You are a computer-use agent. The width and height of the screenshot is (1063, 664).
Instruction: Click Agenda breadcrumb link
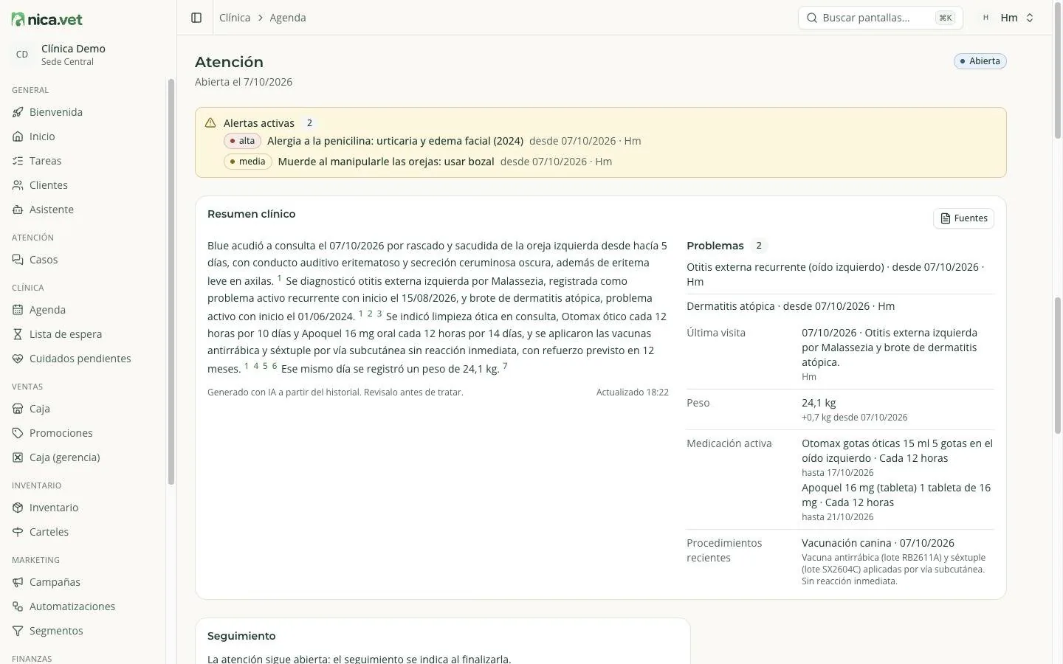[x=288, y=18]
